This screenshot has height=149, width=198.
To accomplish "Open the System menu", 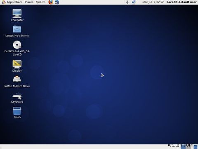I will point(41,2).
